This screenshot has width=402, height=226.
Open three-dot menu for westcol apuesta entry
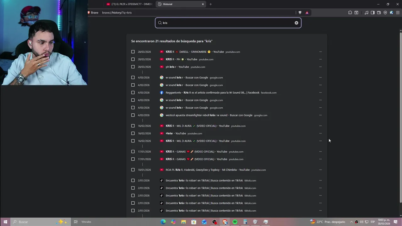tap(320, 115)
